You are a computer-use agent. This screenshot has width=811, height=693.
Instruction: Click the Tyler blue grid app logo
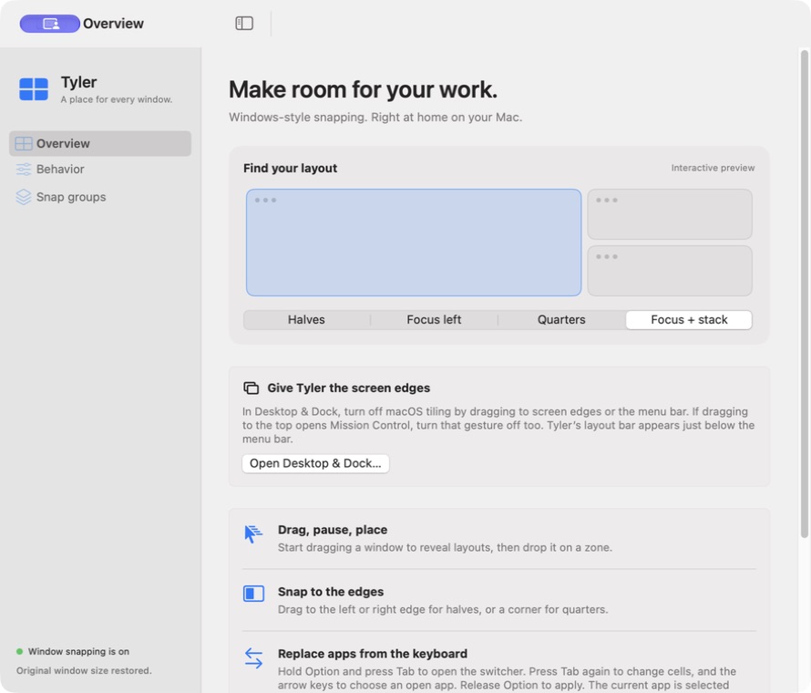(34, 89)
